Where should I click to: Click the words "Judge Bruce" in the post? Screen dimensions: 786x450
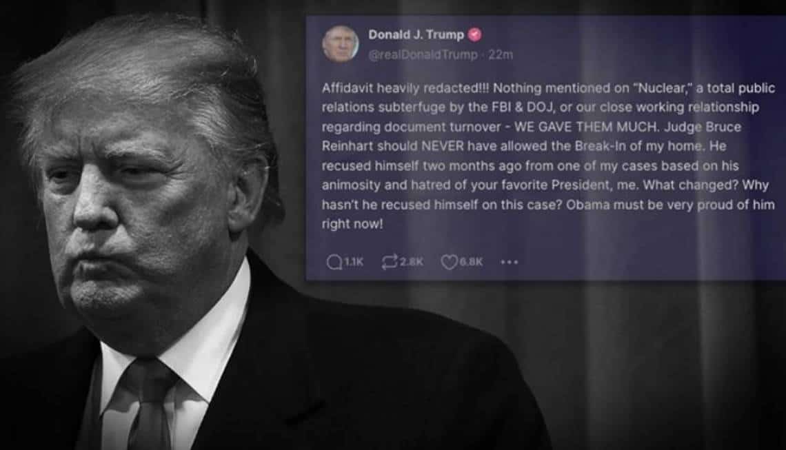point(703,127)
